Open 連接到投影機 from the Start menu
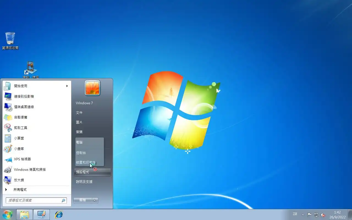This screenshot has width=352, height=220. tap(37, 96)
